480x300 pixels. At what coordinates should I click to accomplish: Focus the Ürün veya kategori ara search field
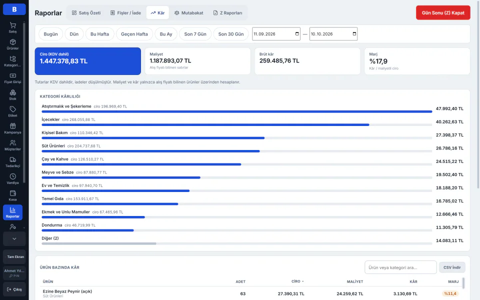[400, 267]
